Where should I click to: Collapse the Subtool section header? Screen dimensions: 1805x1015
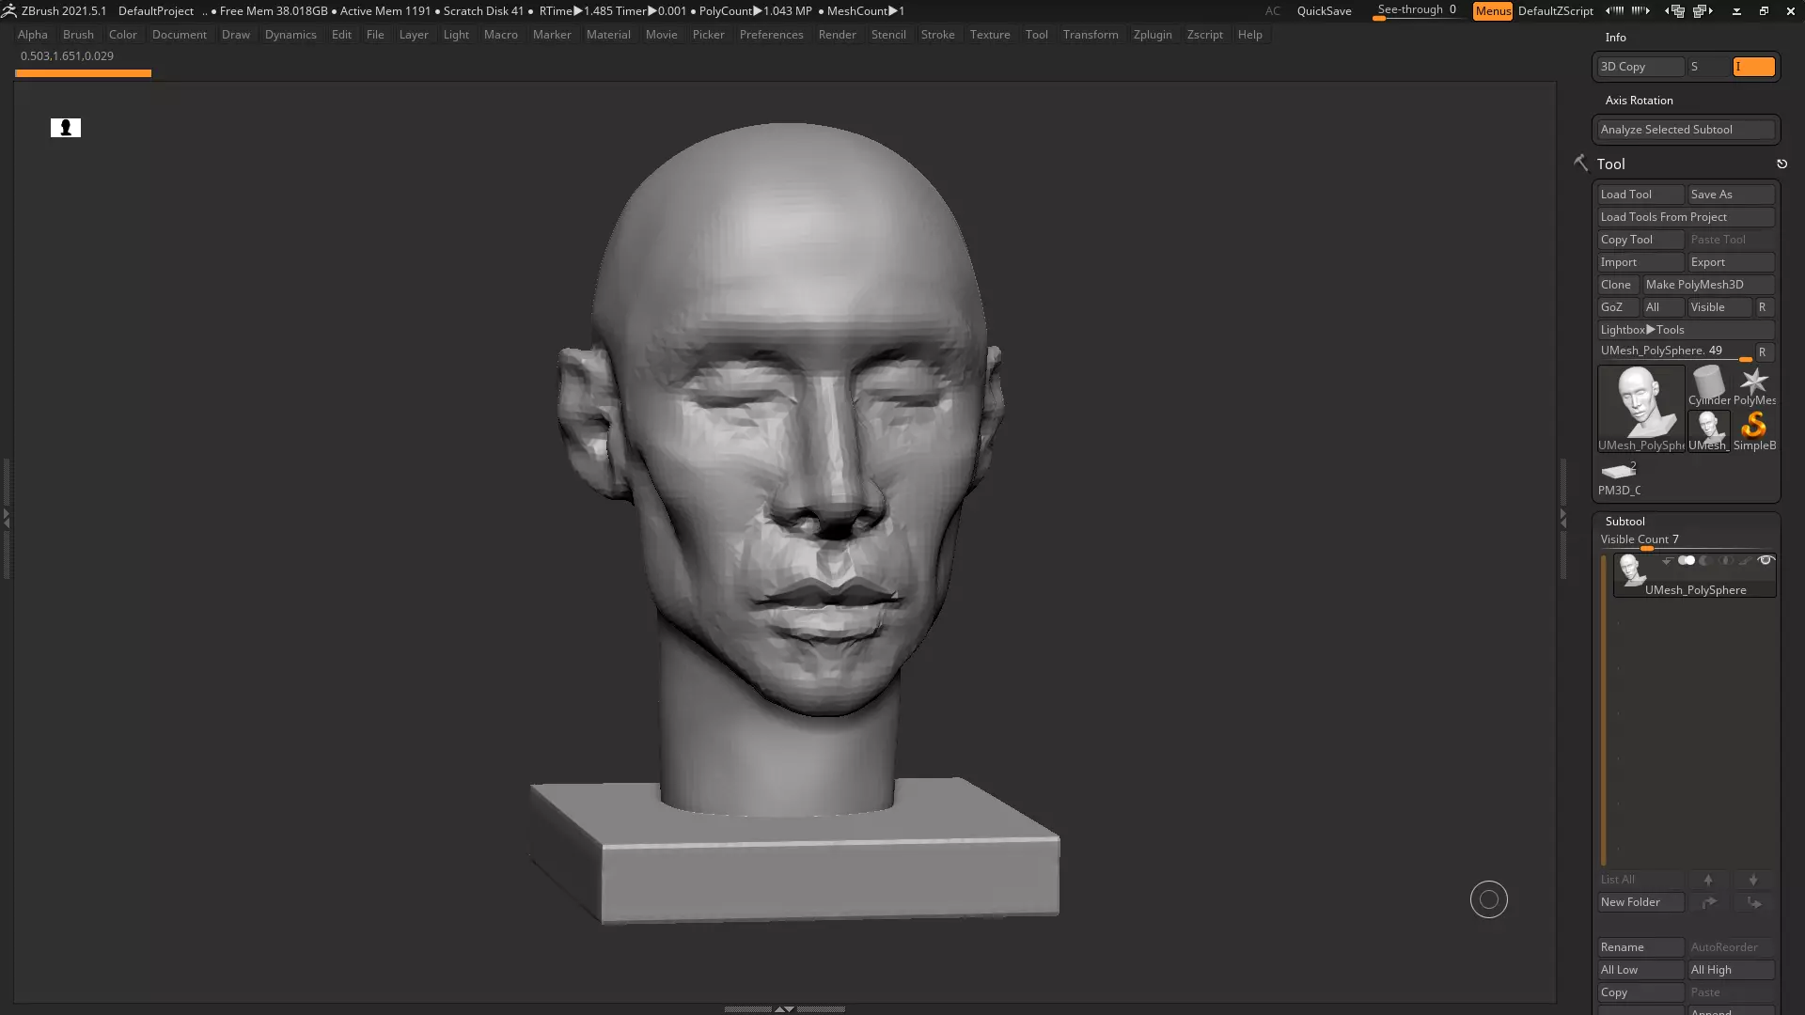click(x=1624, y=522)
